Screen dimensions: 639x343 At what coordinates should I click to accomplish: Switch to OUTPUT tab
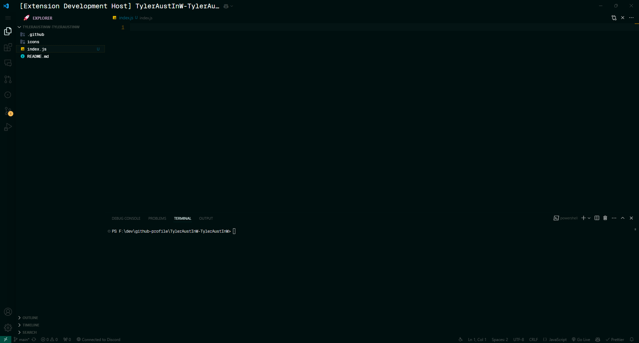206,218
